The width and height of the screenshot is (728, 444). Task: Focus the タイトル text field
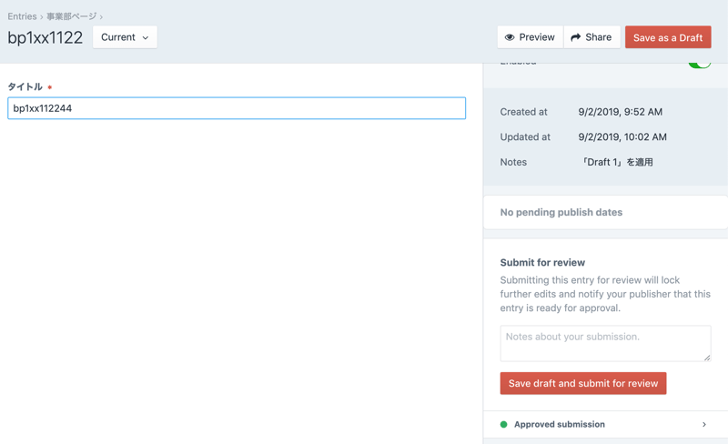tap(237, 108)
